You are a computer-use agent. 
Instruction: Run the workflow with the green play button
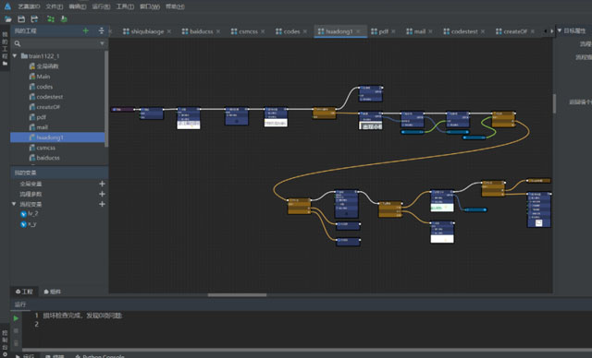click(16, 318)
